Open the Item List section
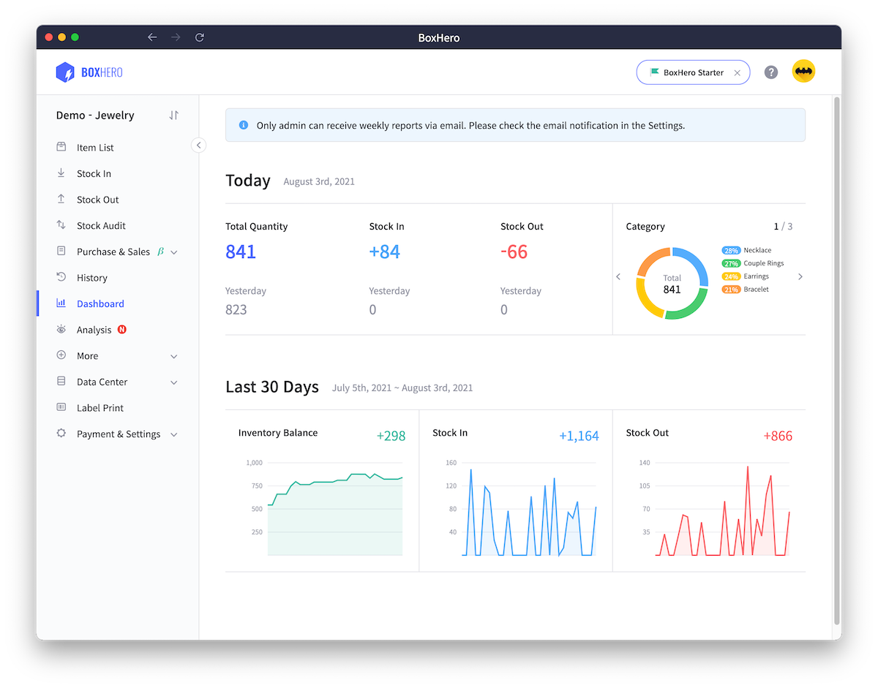 pos(95,147)
